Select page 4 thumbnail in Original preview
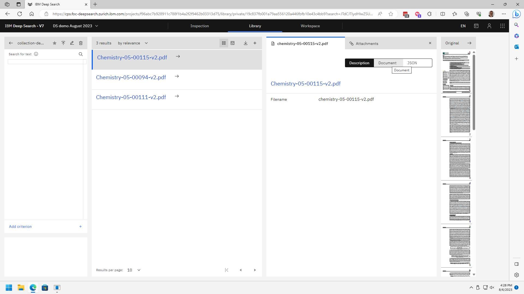Viewport: 524px width, 294px height. point(456,203)
